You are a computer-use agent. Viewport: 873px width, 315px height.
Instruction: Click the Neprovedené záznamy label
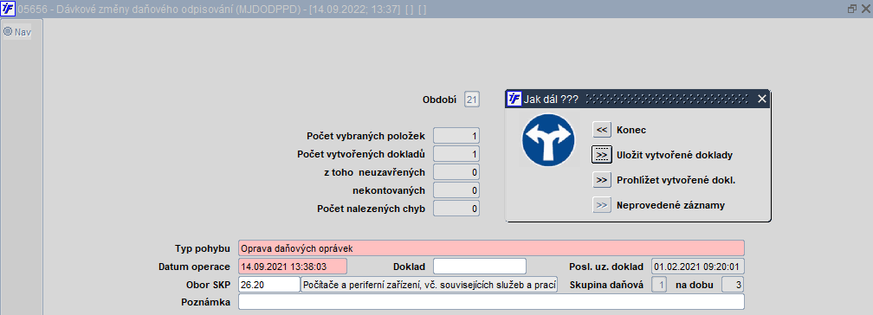[x=671, y=205]
